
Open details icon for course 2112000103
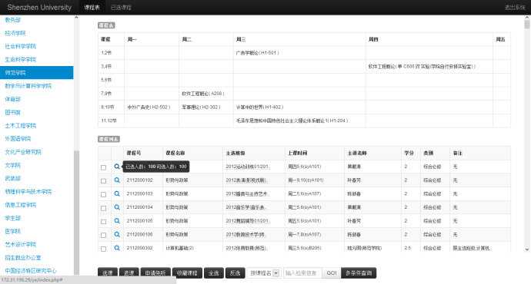117,193
